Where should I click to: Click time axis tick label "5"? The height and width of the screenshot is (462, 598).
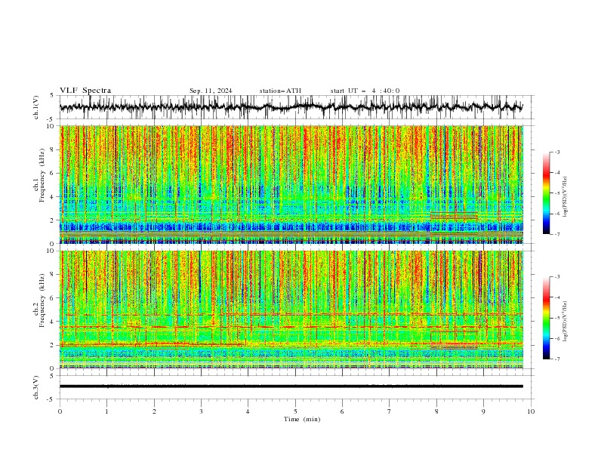pyautogui.click(x=295, y=411)
